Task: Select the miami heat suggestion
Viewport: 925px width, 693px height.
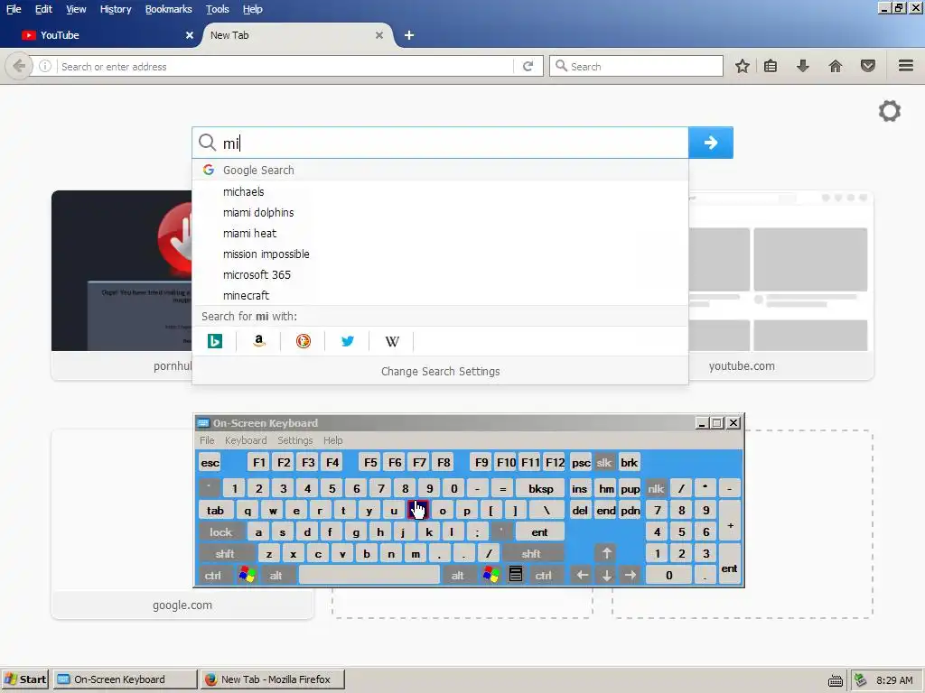Action: pyautogui.click(x=440, y=234)
